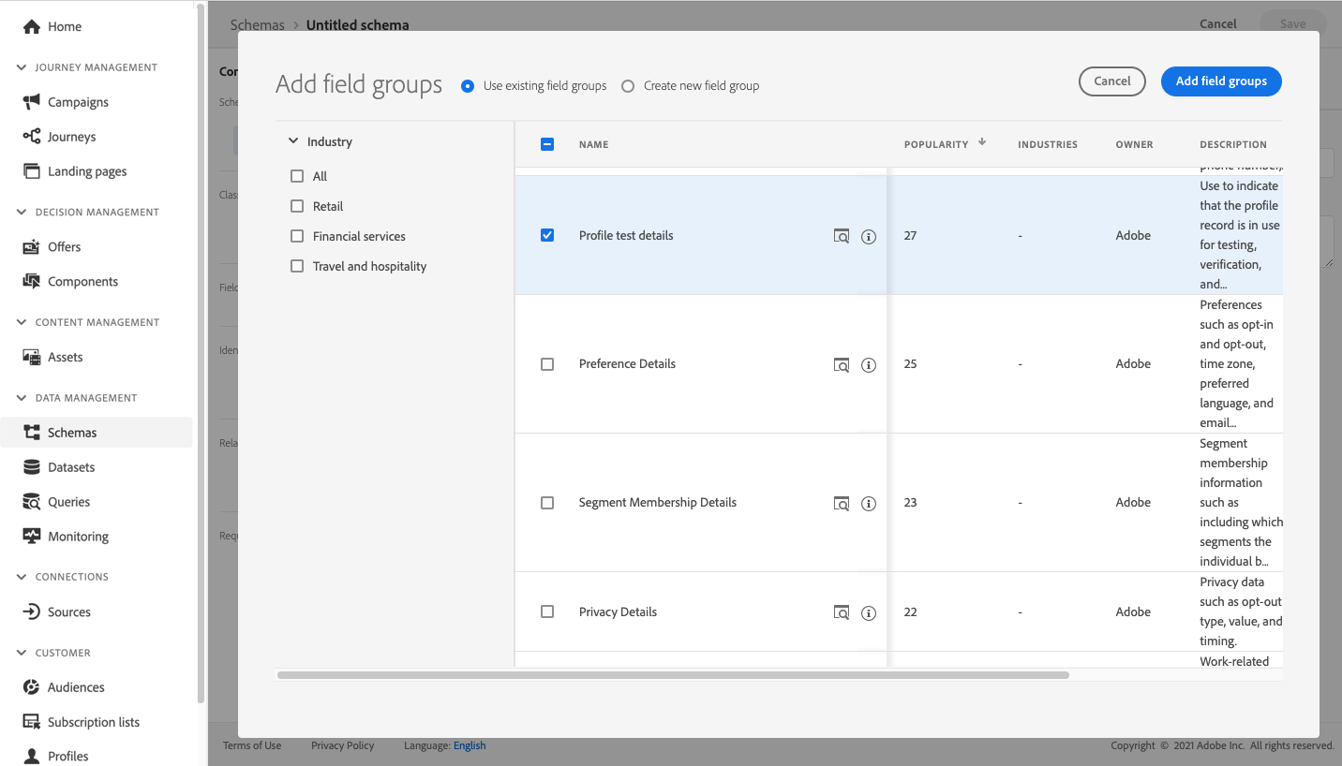
Task: Select the Create new field group radio option
Action: point(628,86)
